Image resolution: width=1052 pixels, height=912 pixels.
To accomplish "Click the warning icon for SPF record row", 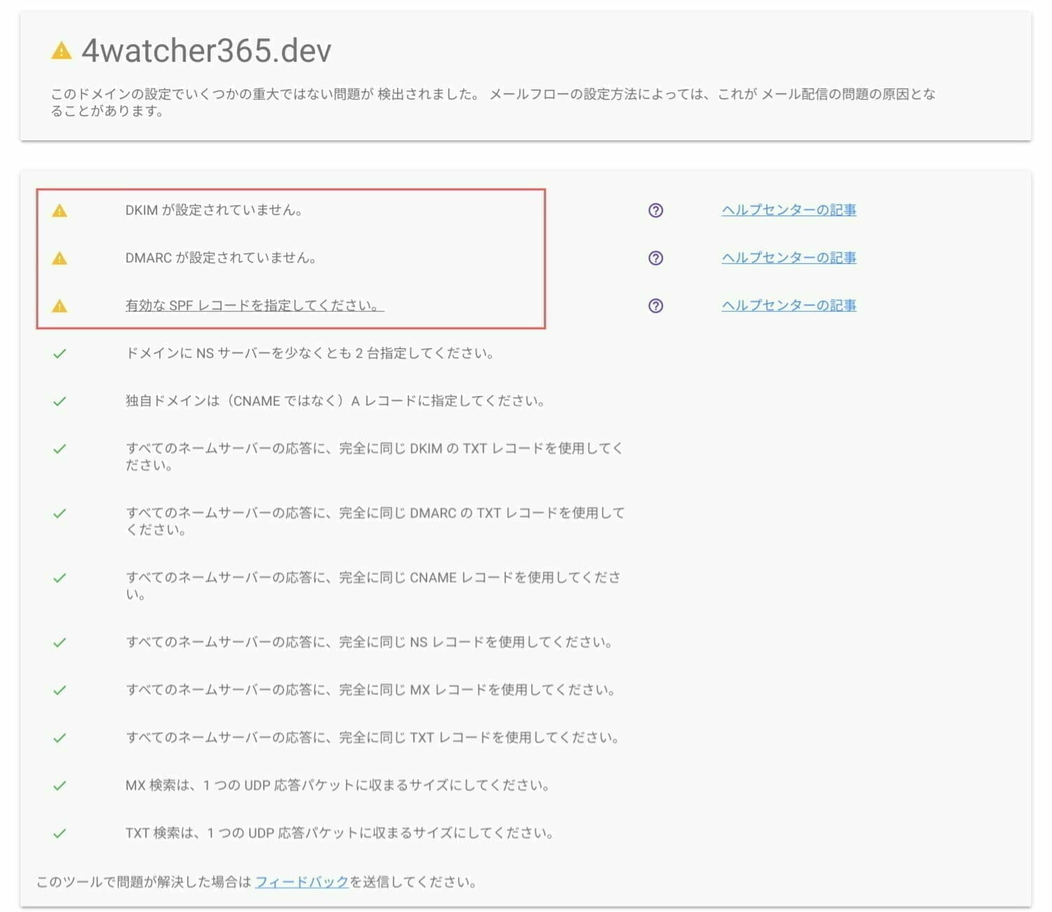I will click(x=60, y=306).
